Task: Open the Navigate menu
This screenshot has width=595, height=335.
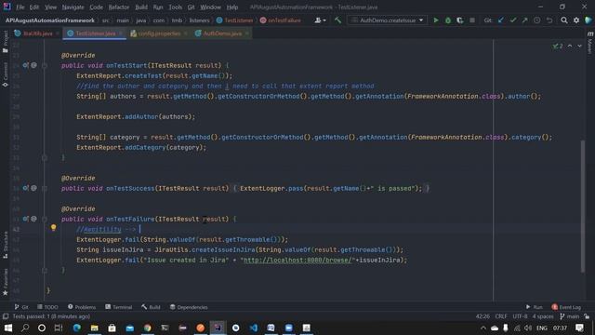Action: pyautogui.click(x=73, y=7)
